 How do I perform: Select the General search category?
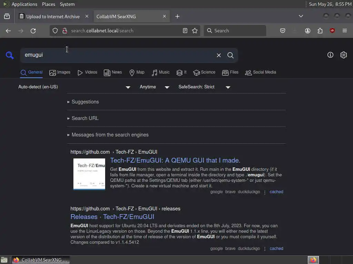pyautogui.click(x=31, y=72)
